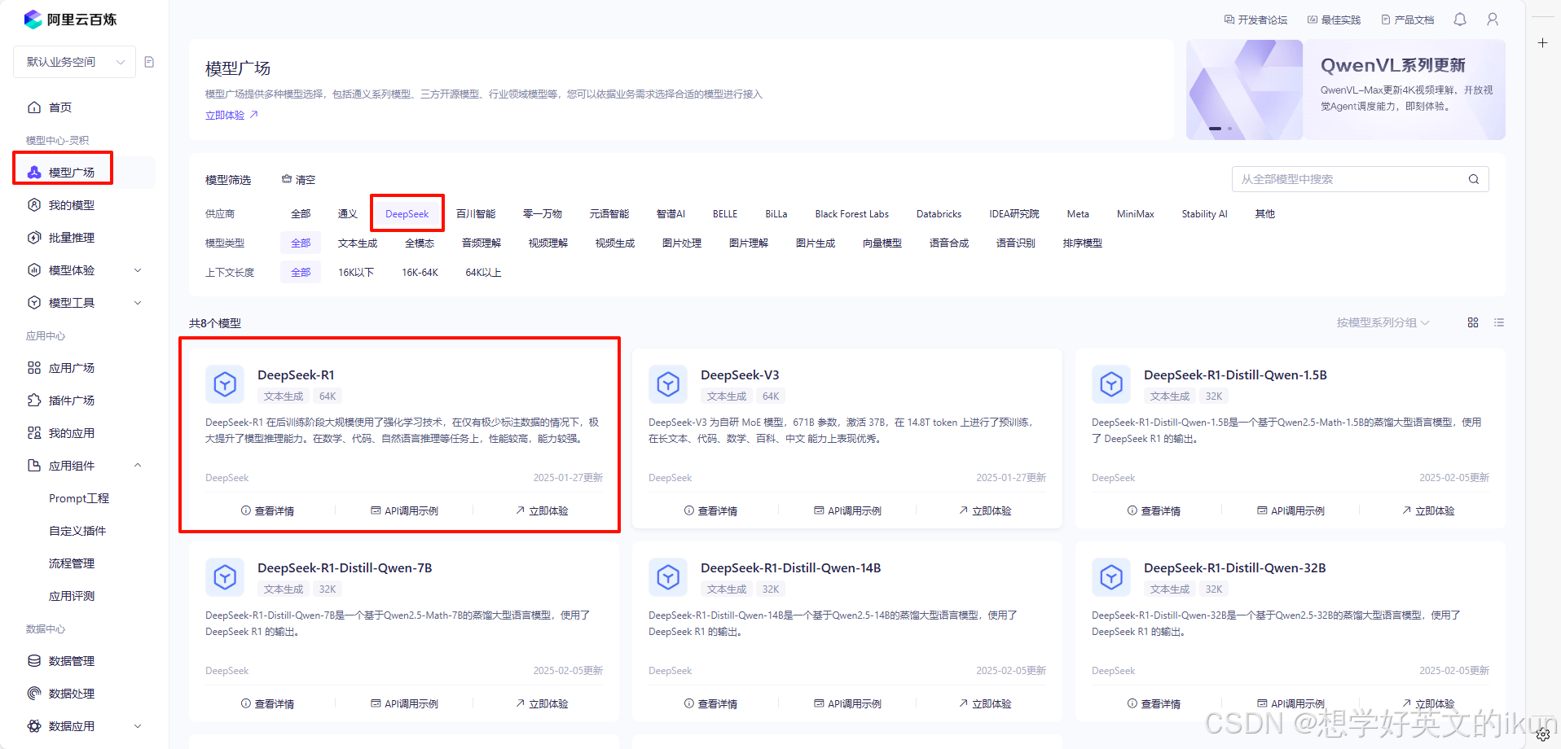The height and width of the screenshot is (749, 1561).
Task: Open the 按模型系列分组 grouping dropdown
Action: click(x=1383, y=322)
